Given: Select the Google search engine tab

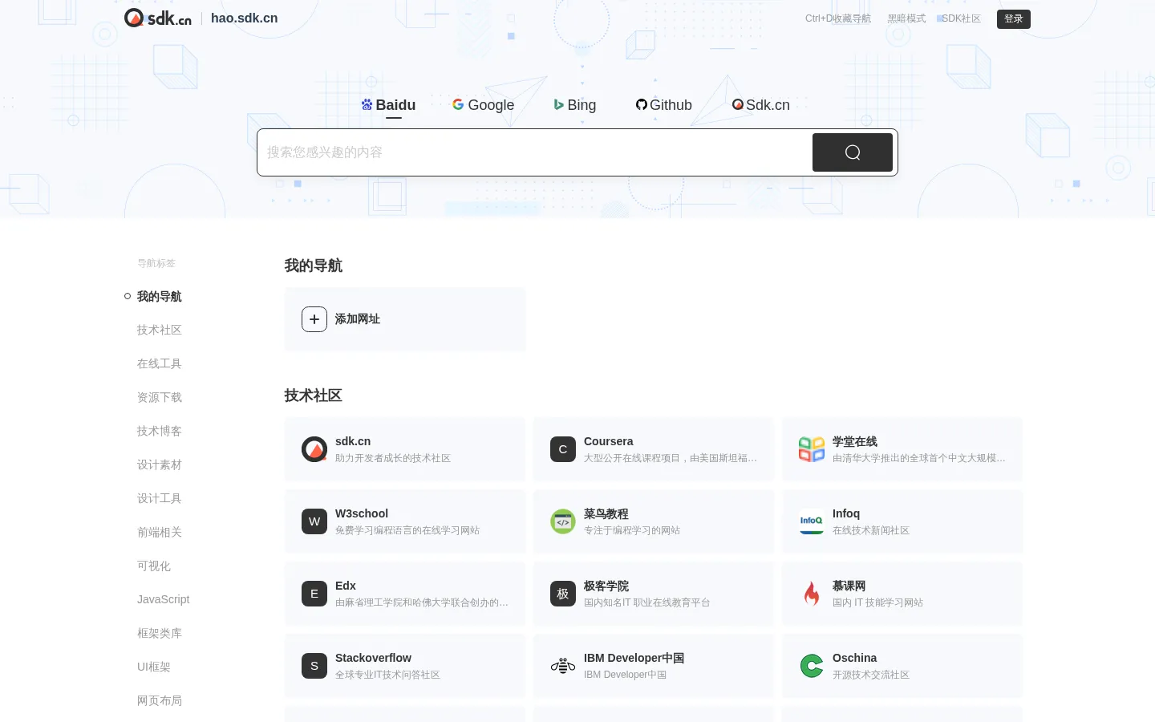Looking at the screenshot, I should pos(484,105).
